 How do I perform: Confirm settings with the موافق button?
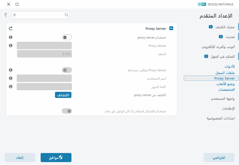point(56,158)
